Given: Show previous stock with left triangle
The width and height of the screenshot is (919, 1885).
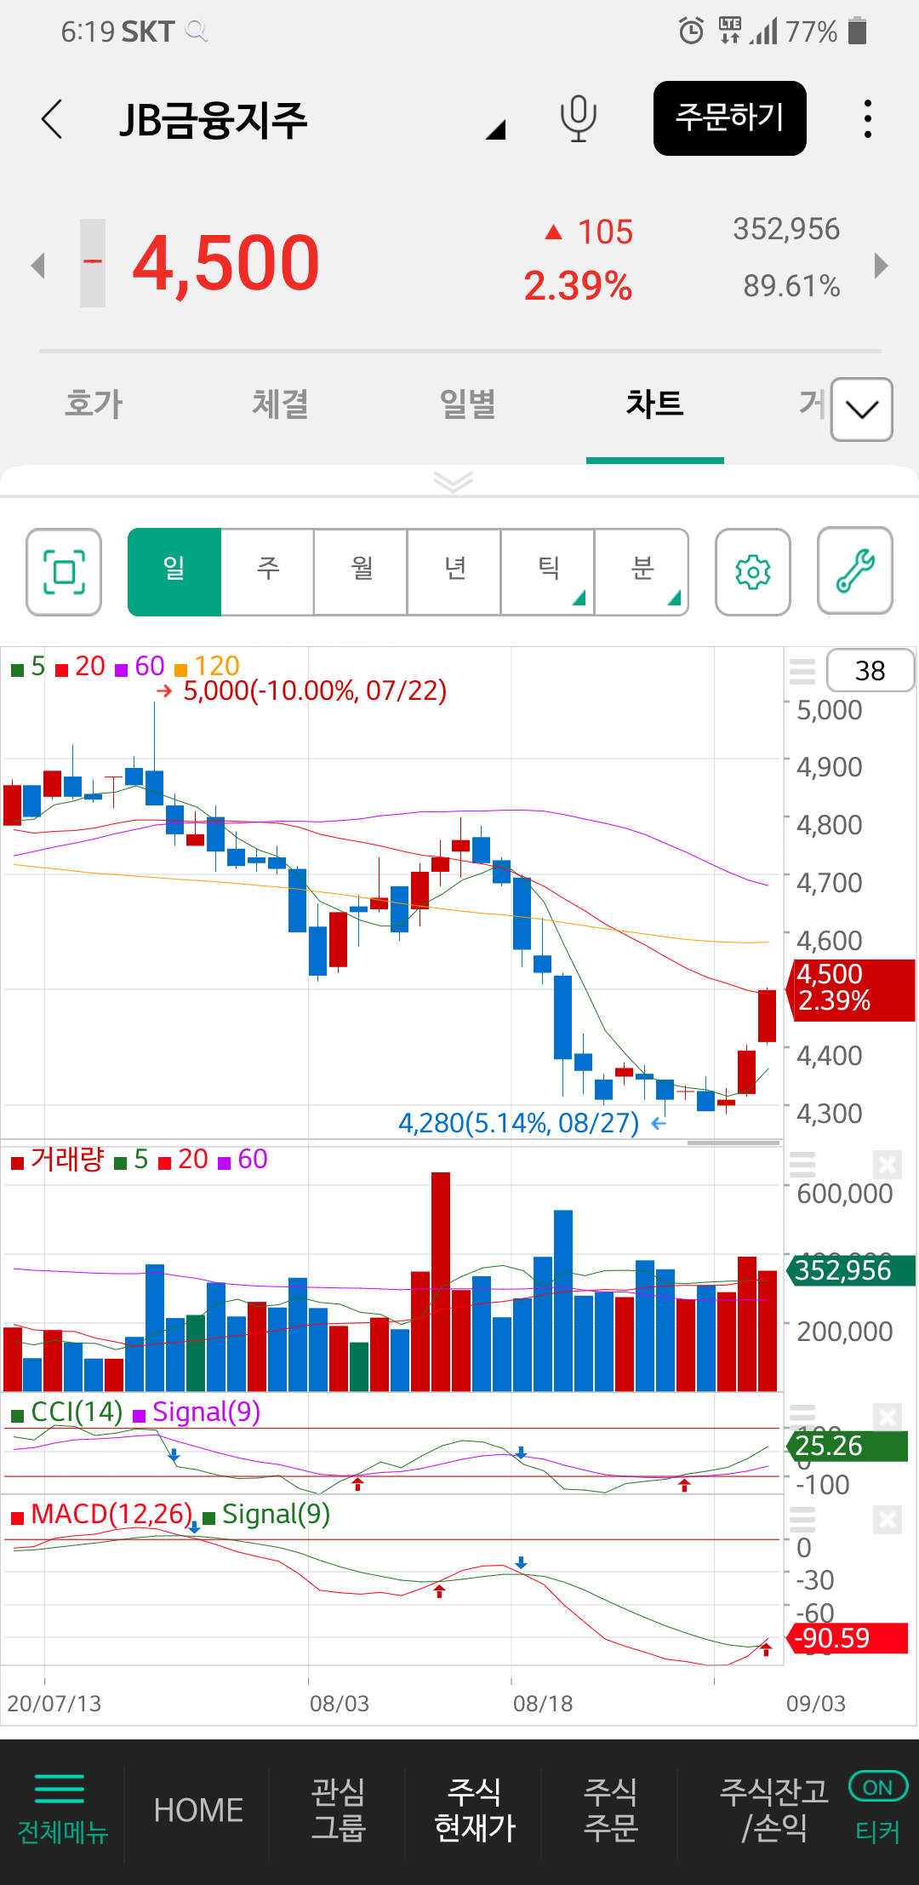Looking at the screenshot, I should [37, 265].
